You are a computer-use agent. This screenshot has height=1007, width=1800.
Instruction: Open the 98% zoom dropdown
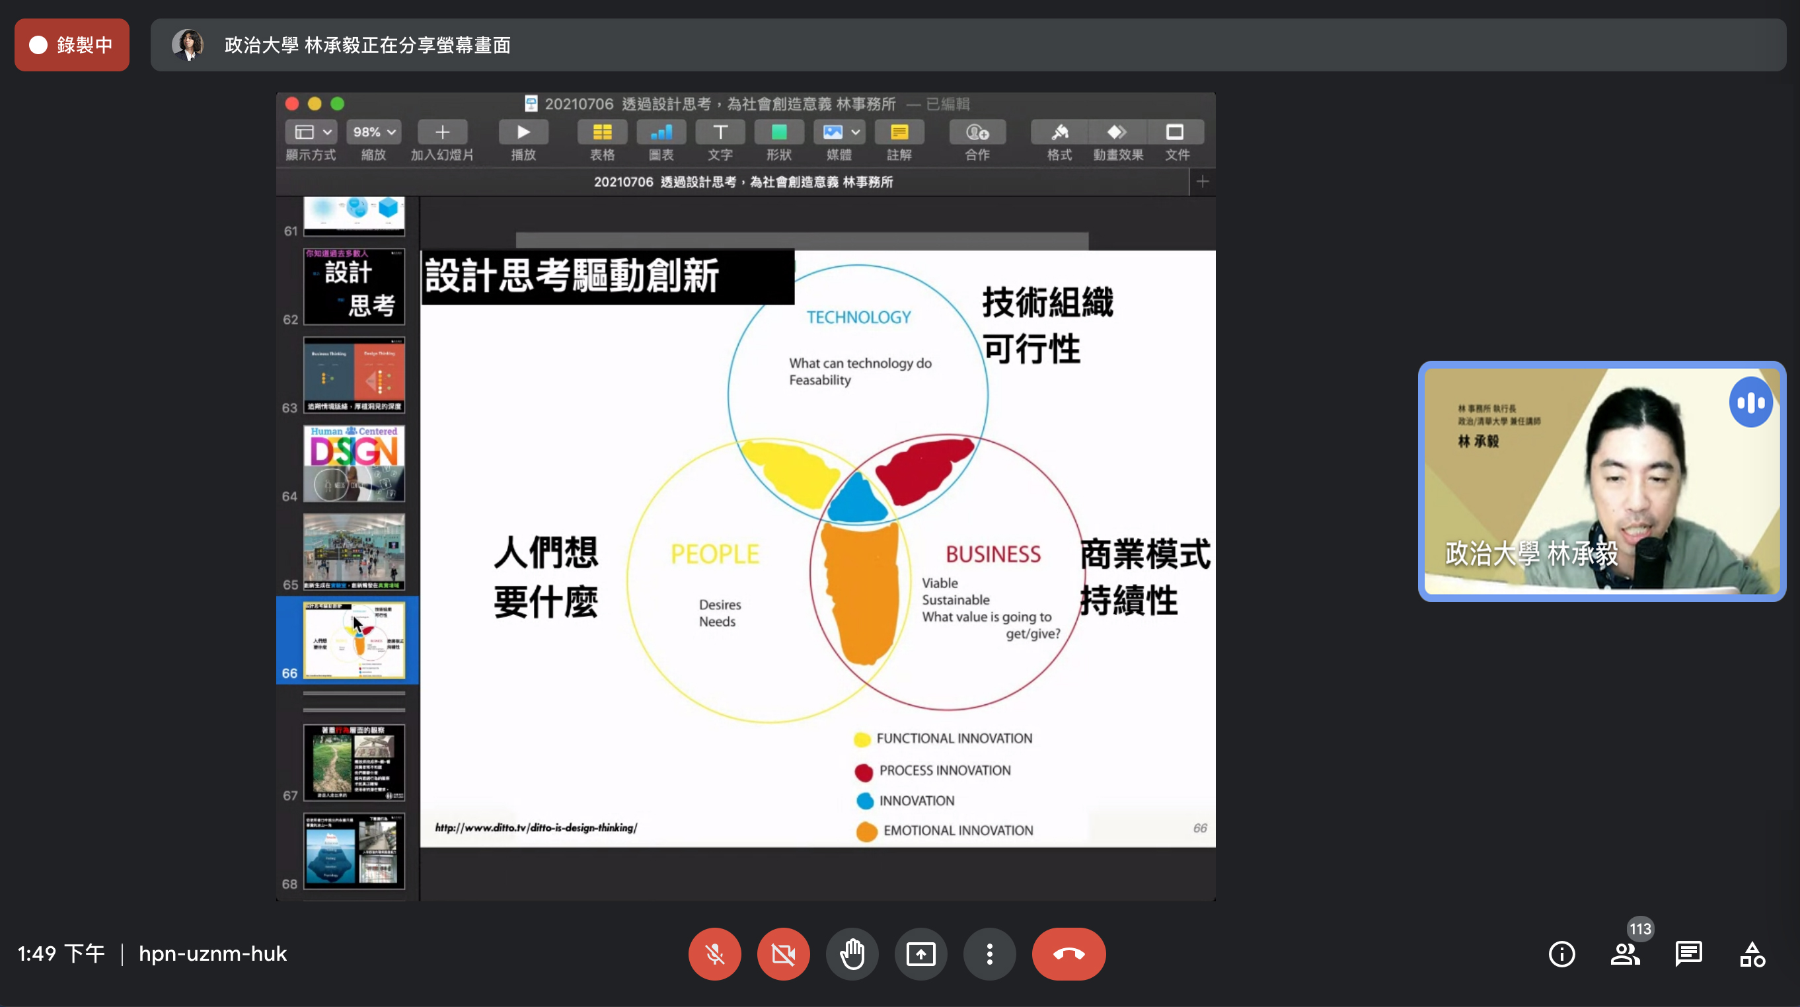(374, 132)
